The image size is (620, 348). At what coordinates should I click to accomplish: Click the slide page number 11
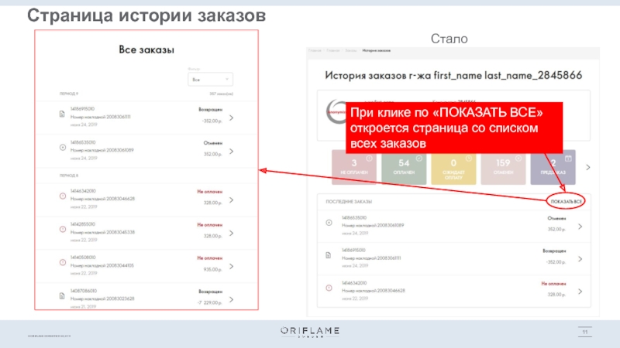click(x=585, y=333)
